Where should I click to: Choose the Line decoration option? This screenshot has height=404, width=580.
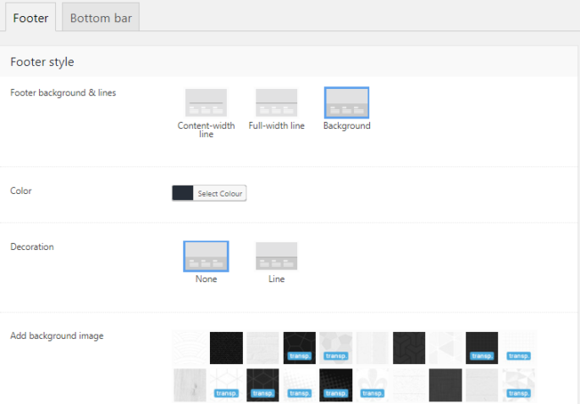point(277,256)
